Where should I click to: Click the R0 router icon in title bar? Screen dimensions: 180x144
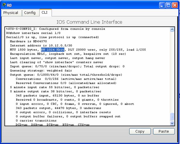tap(4, 5)
